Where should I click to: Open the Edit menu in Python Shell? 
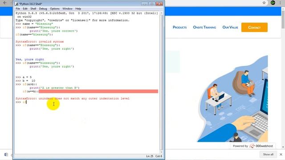(25, 9)
